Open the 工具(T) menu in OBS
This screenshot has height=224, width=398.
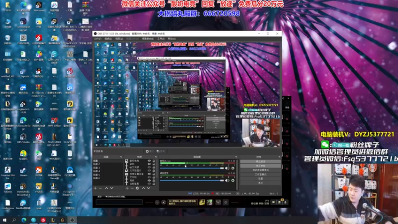click(x=161, y=39)
